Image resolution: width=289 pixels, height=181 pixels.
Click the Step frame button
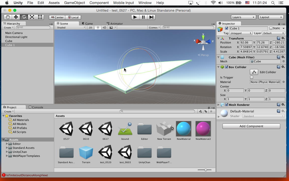[x=151, y=17]
